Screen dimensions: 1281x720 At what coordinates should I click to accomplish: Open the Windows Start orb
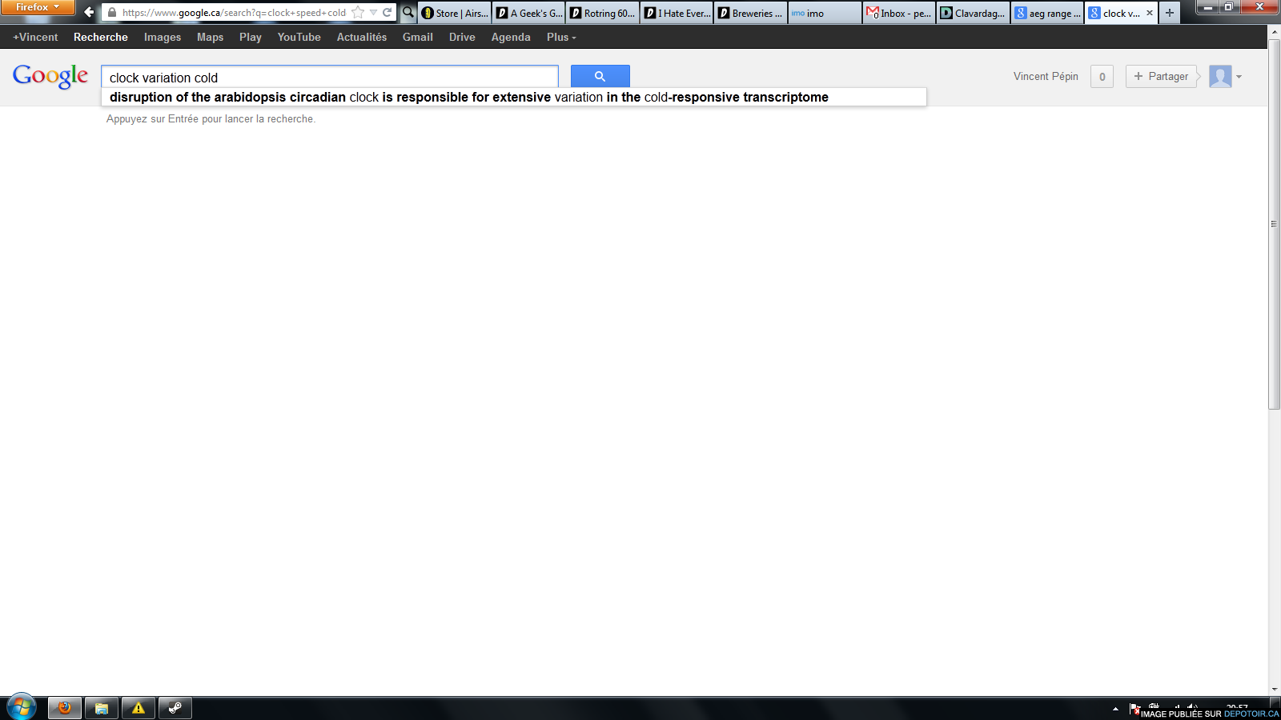tap(22, 707)
